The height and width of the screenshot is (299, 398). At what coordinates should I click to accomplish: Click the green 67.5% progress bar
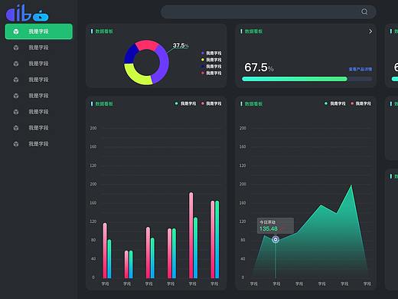[x=295, y=79]
